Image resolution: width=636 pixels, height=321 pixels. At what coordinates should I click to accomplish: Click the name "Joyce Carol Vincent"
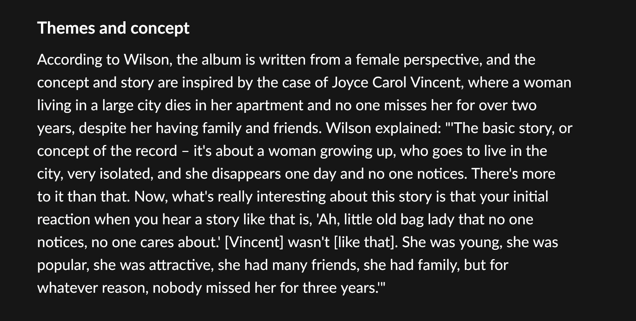(397, 83)
